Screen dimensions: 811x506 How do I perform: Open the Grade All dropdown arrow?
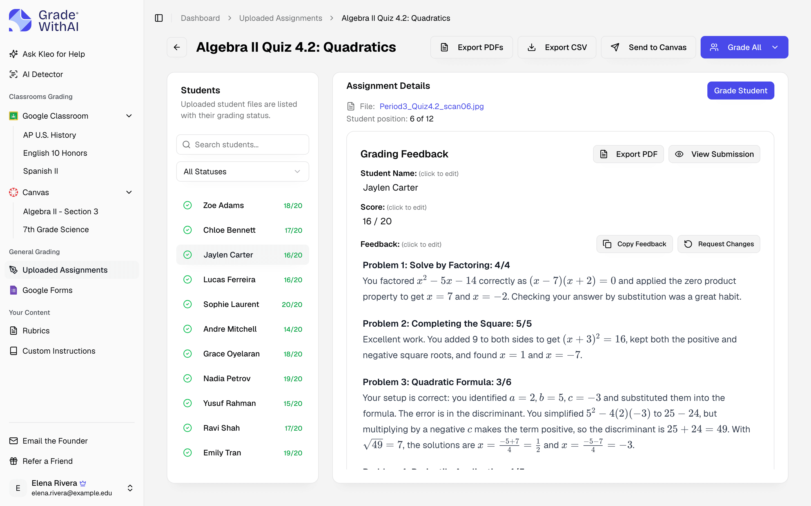(x=775, y=47)
